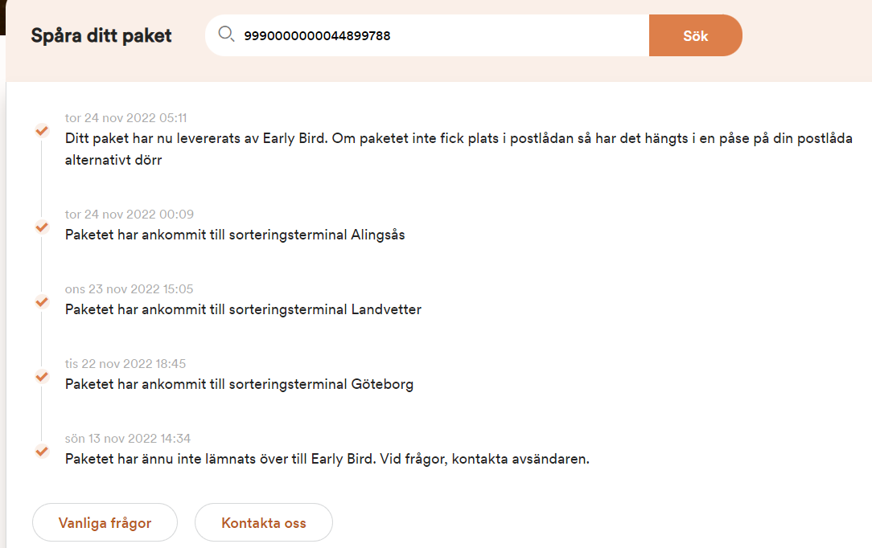Open Vanliga frågor
872x548 pixels.
click(x=105, y=523)
